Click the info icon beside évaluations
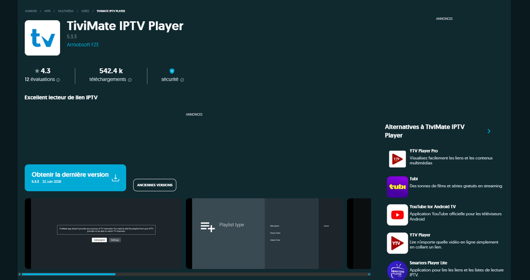Viewport: 530px width, 280px height. (58, 80)
